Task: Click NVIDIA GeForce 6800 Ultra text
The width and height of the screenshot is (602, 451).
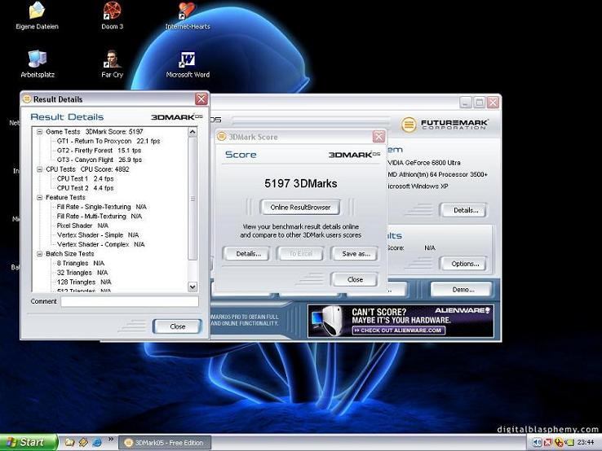Action: [424, 163]
